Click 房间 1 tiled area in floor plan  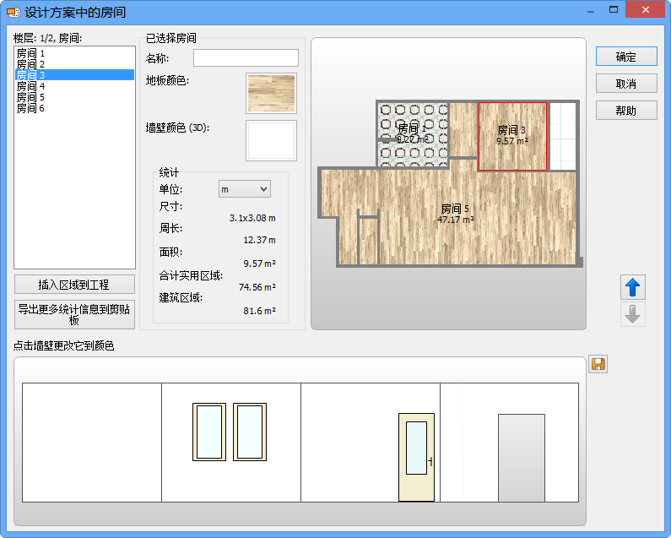[413, 134]
